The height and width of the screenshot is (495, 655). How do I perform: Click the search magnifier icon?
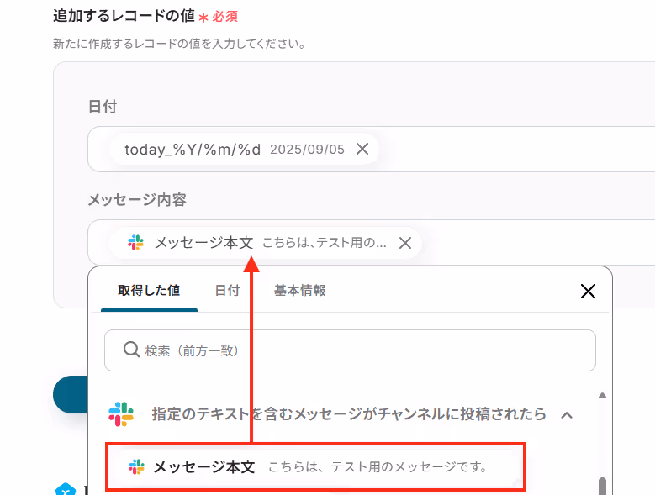coord(131,350)
